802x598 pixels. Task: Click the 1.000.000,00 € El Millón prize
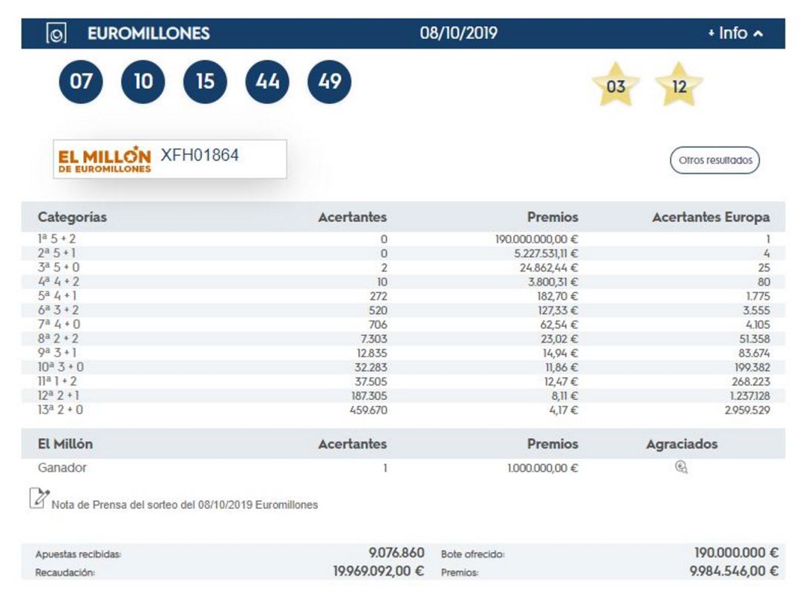coord(543,468)
